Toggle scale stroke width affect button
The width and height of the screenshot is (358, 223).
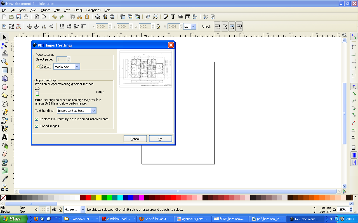[x=218, y=26]
